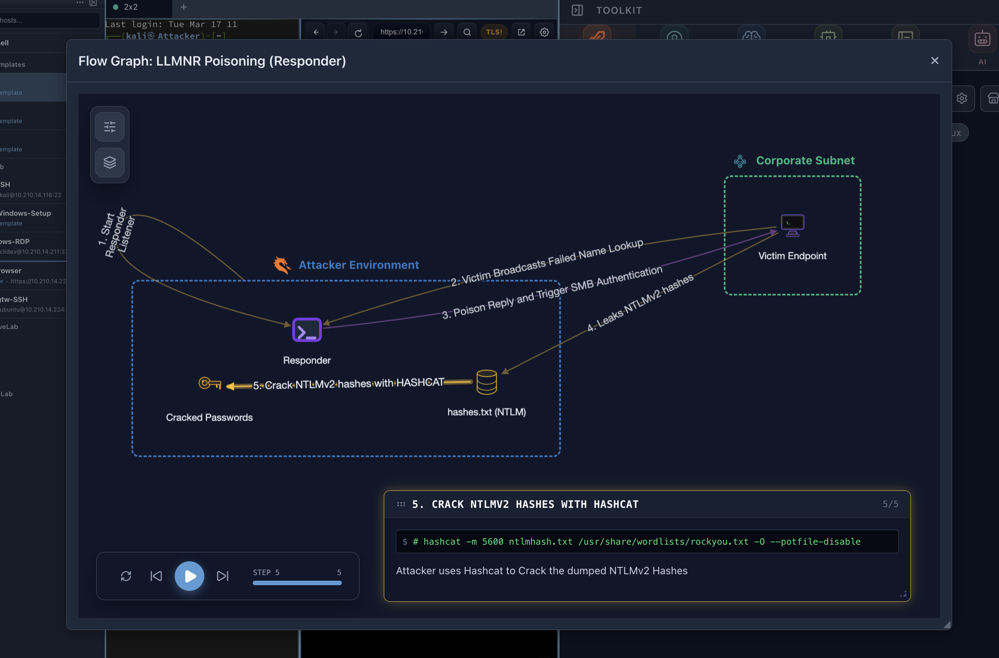Image resolution: width=999 pixels, height=658 pixels.
Task: Click the Responder terminal node icon
Action: (x=307, y=330)
